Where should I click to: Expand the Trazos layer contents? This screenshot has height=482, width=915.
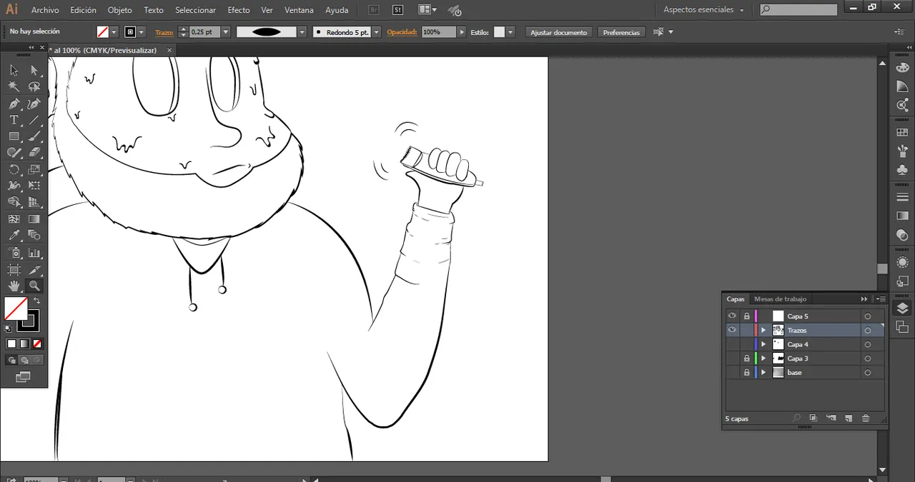[763, 331]
